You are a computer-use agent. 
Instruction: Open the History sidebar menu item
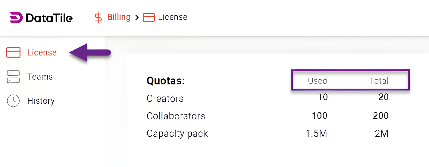tap(41, 101)
